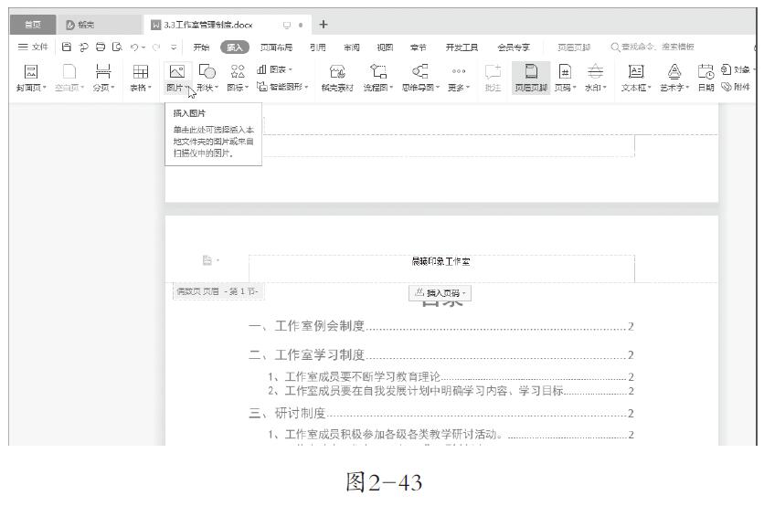Click header text 晨曦印象工作室
Screen dimensions: 764x506
[x=441, y=261]
